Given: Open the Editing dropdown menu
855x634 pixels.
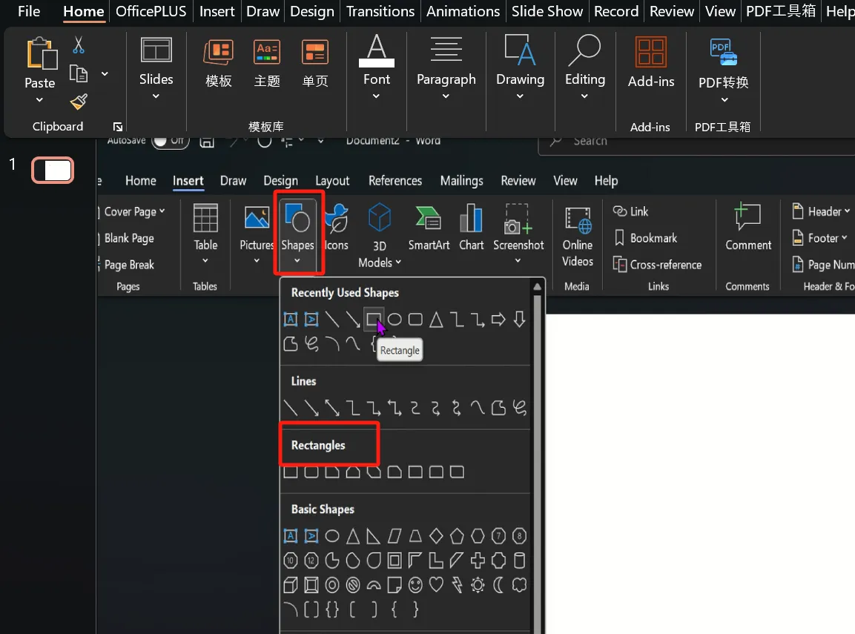Looking at the screenshot, I should coord(584,96).
